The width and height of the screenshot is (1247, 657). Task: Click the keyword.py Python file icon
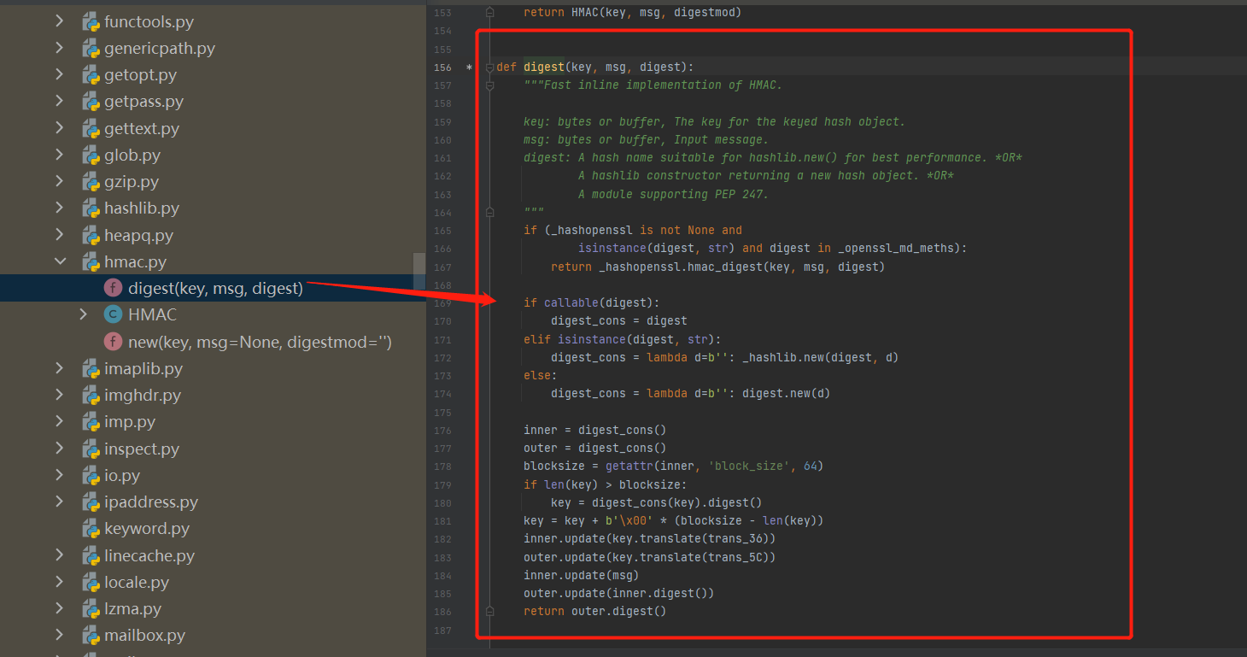[x=91, y=528]
